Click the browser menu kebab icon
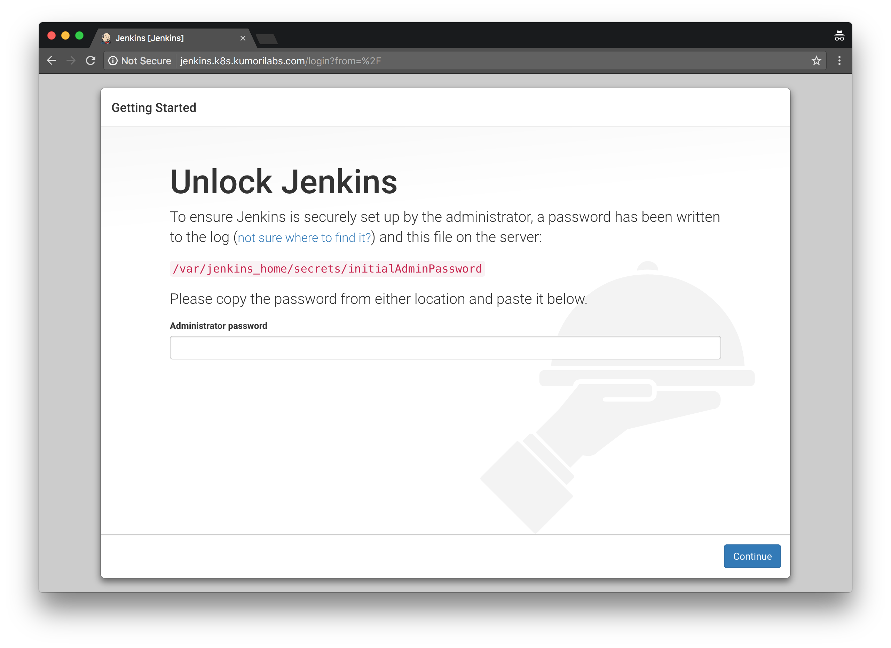 click(x=839, y=61)
